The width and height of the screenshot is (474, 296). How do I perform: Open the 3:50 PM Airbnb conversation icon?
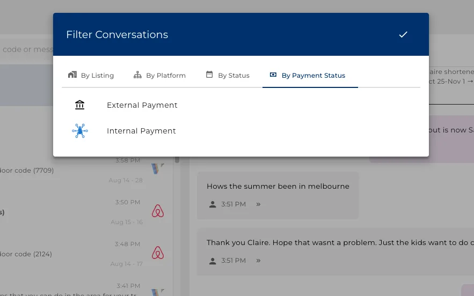[x=158, y=211]
